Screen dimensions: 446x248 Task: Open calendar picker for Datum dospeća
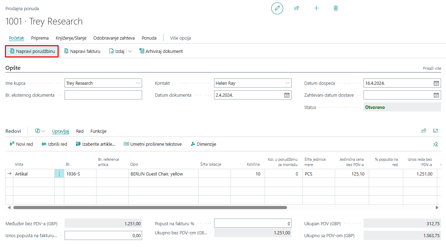pos(436,83)
